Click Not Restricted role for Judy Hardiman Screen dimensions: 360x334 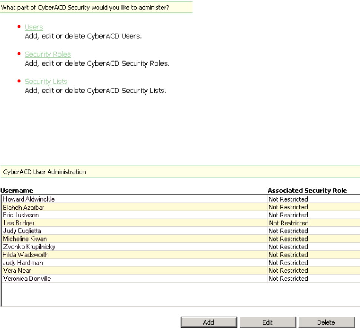[288, 263]
